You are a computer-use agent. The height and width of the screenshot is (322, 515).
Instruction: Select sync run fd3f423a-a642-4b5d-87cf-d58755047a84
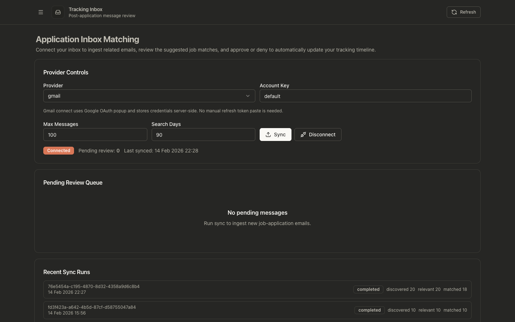[x=92, y=307]
